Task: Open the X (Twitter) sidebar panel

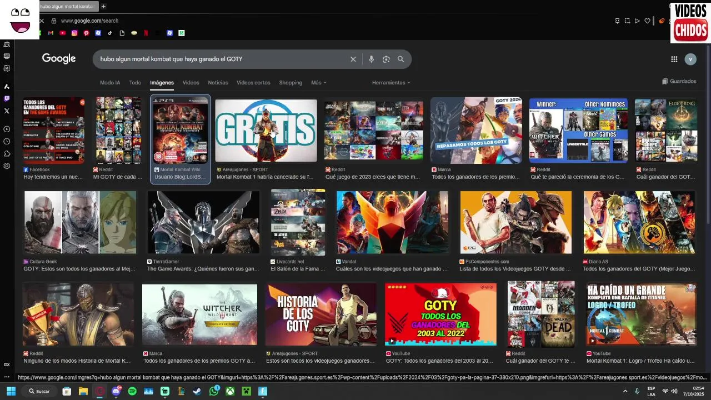Action: [x=7, y=111]
